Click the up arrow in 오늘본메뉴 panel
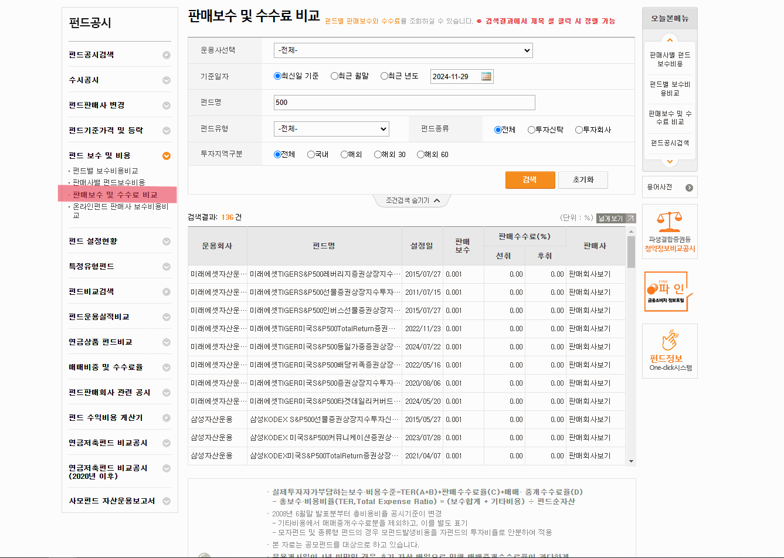 point(670,40)
